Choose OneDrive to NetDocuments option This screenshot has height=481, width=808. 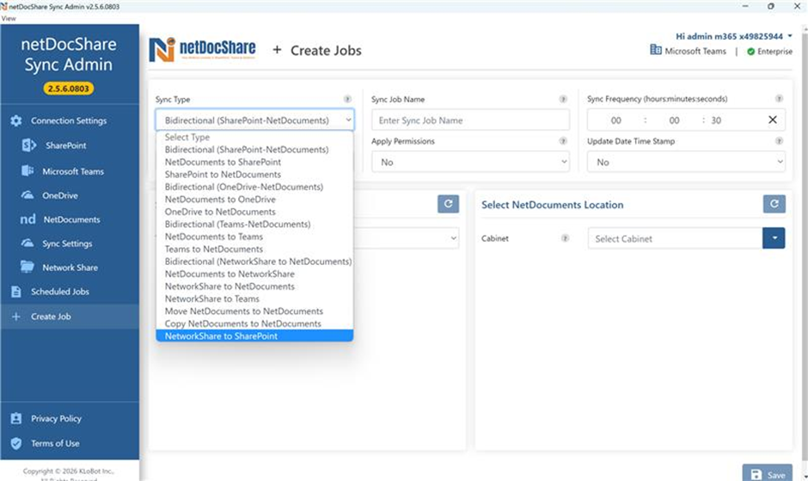point(254,212)
